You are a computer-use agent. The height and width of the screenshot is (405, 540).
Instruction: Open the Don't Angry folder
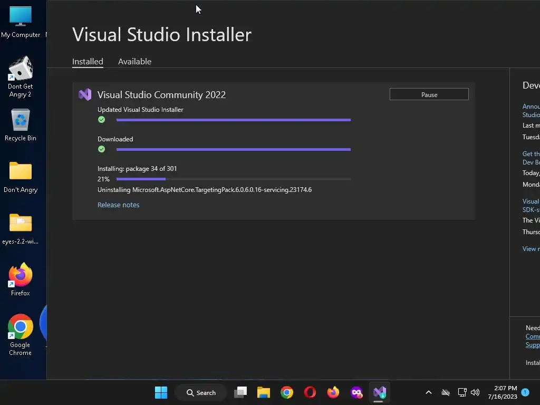[21, 177]
